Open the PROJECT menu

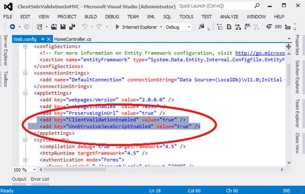point(67,17)
